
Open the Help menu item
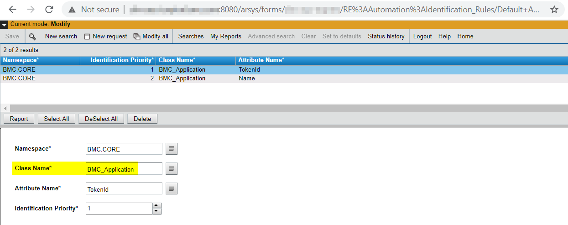[x=444, y=37]
